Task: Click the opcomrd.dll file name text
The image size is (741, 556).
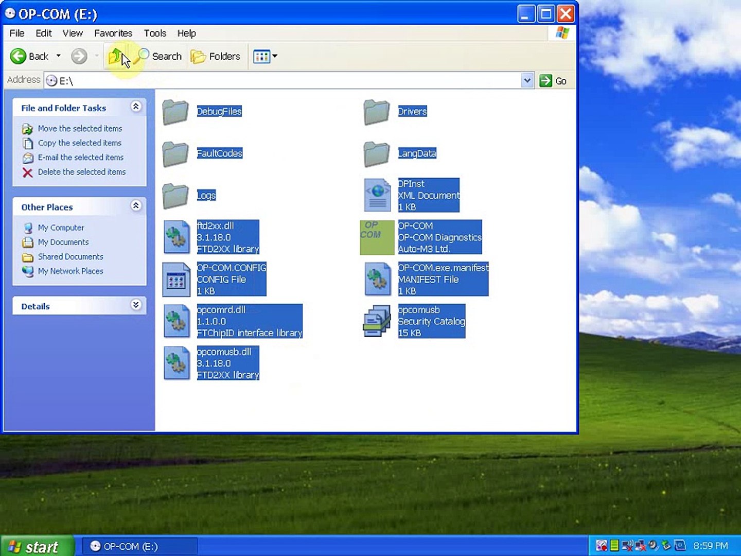Action: pyautogui.click(x=221, y=310)
